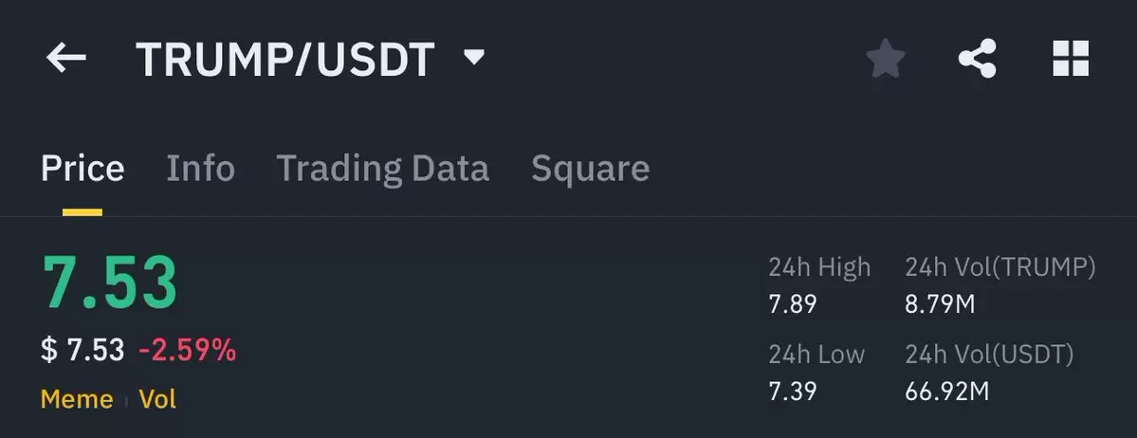Tap the $ 7.53 fiat price

(83, 350)
